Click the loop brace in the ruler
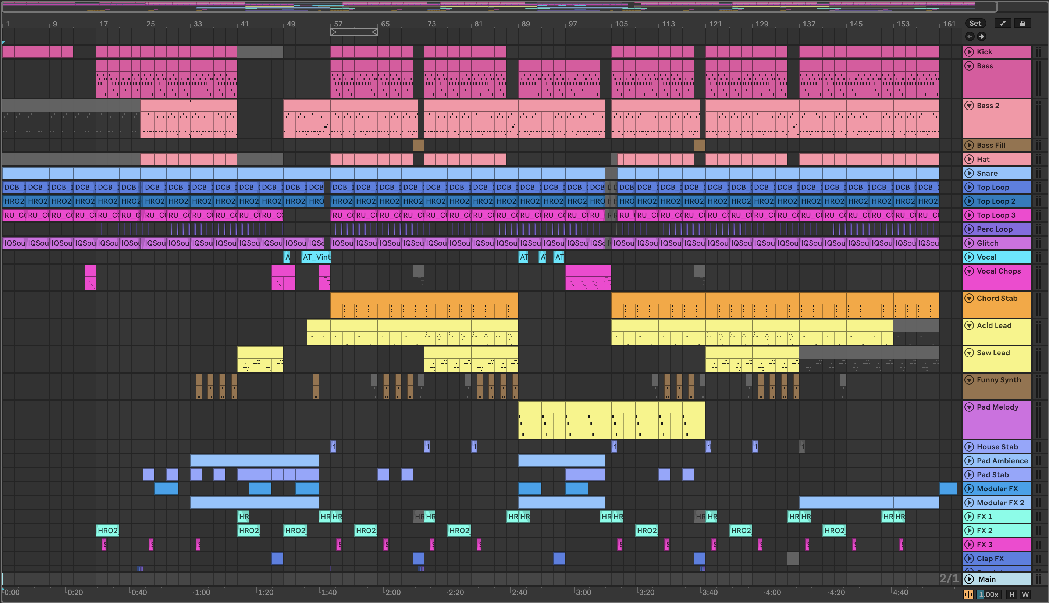This screenshot has width=1049, height=603. click(354, 32)
